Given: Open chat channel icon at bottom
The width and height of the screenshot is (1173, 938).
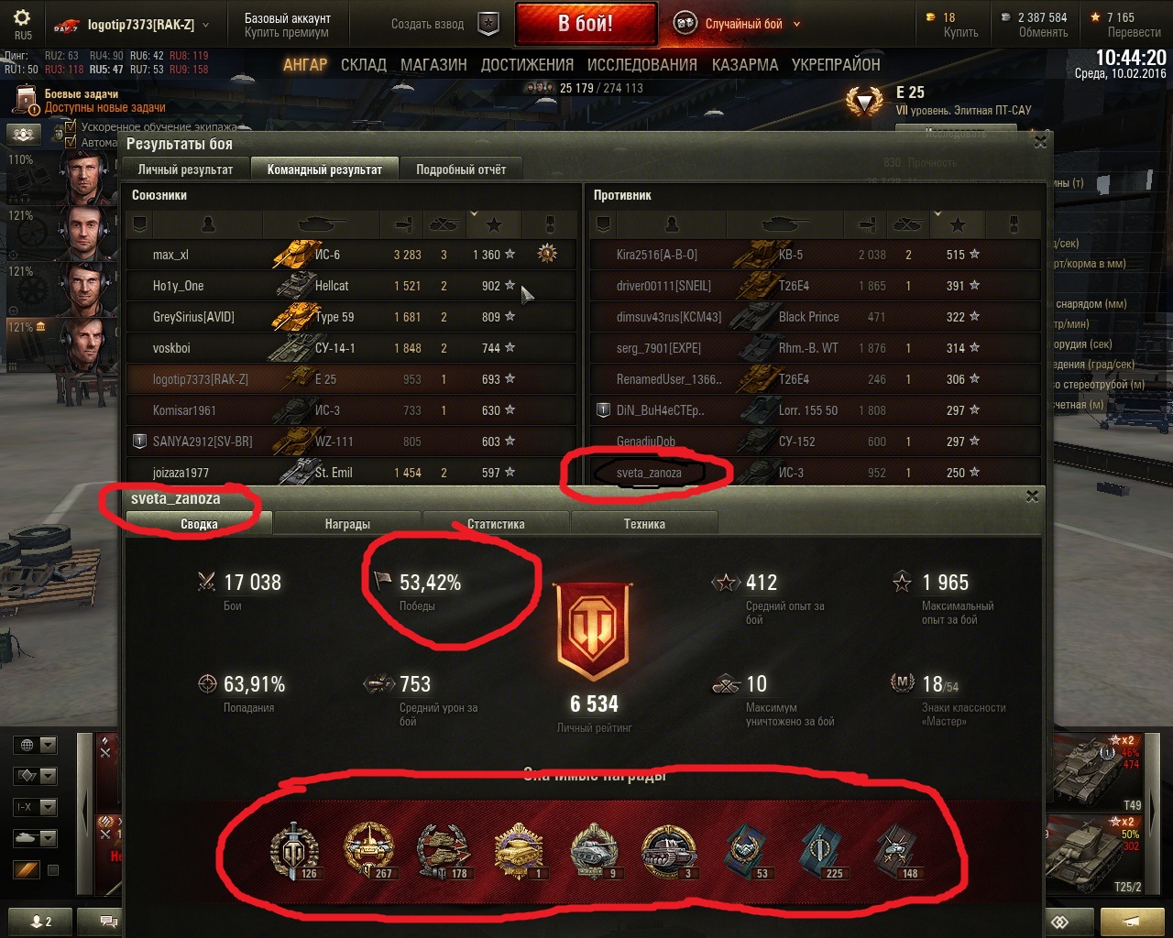Looking at the screenshot, I should 109,922.
